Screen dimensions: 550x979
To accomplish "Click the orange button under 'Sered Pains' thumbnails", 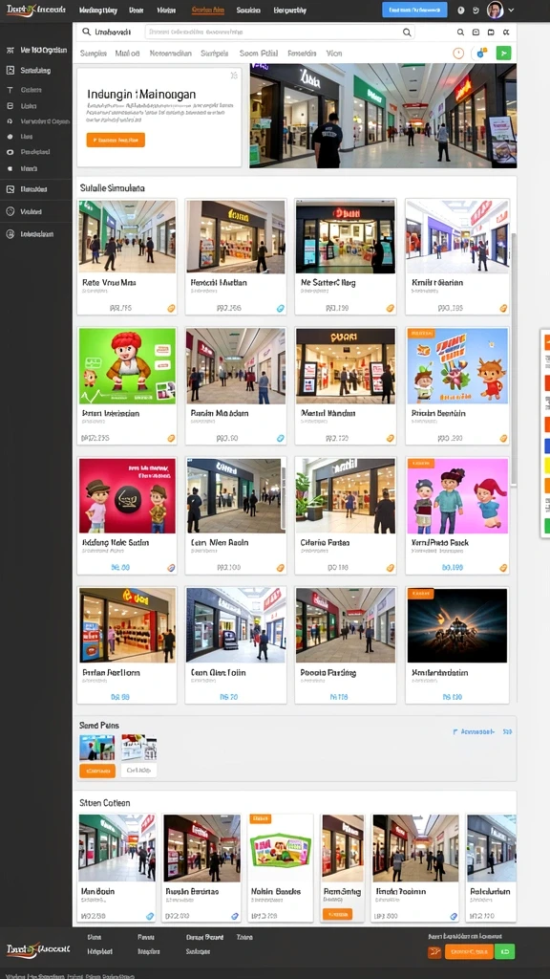I will click(x=97, y=772).
